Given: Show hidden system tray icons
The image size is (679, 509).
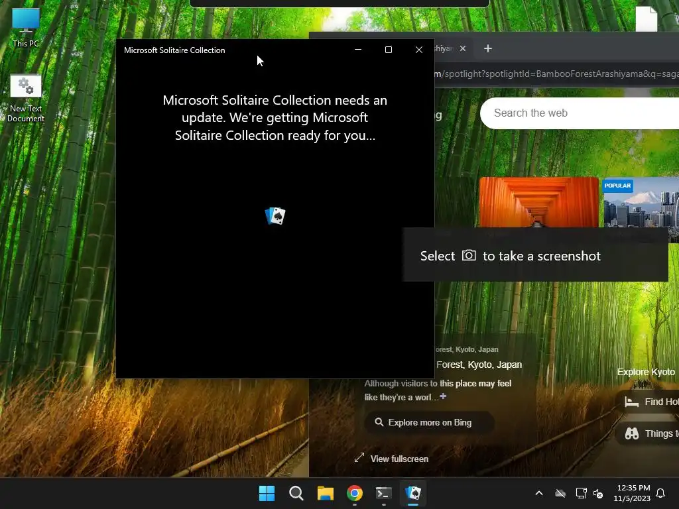Looking at the screenshot, I should coord(539,493).
